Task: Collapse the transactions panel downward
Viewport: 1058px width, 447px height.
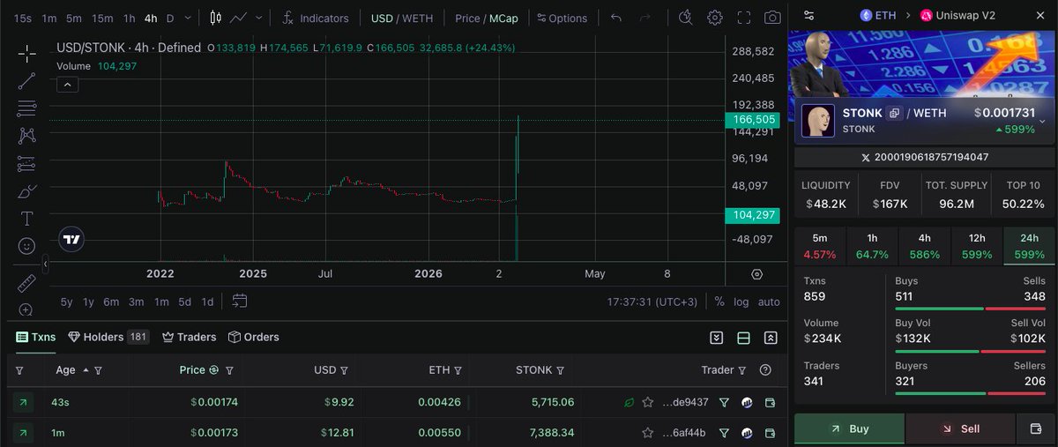Action: 717,338
